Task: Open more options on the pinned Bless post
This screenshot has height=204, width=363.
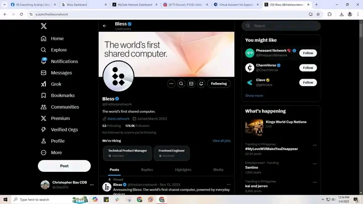Action: coord(228,184)
